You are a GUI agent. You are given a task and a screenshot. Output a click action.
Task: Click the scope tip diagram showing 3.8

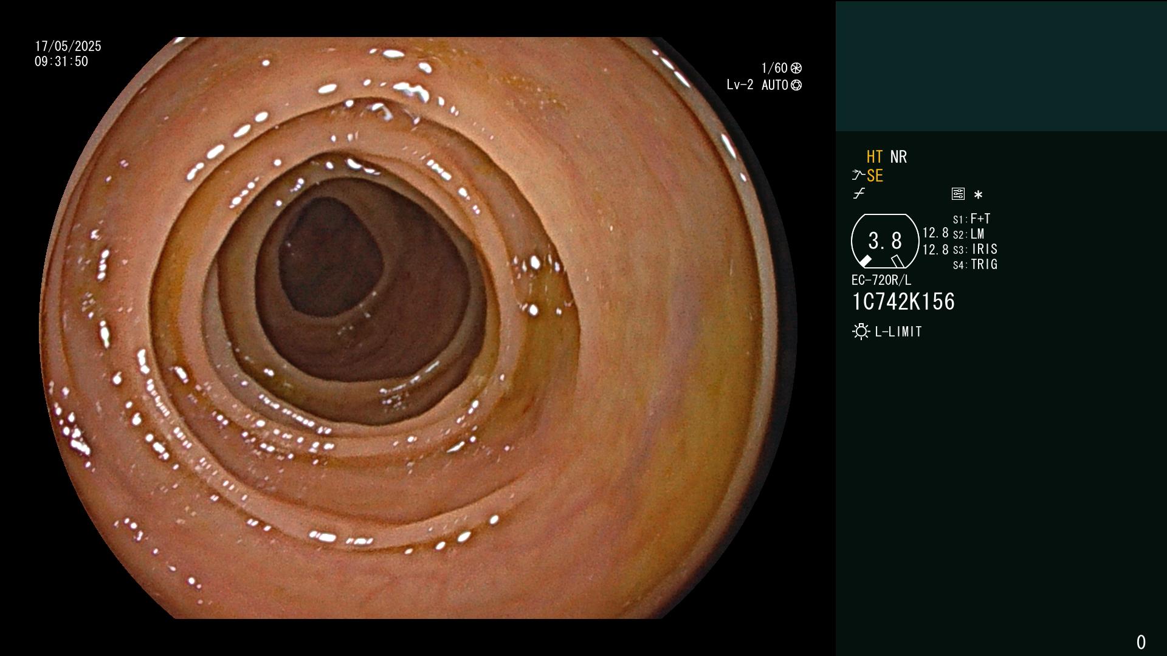click(885, 241)
